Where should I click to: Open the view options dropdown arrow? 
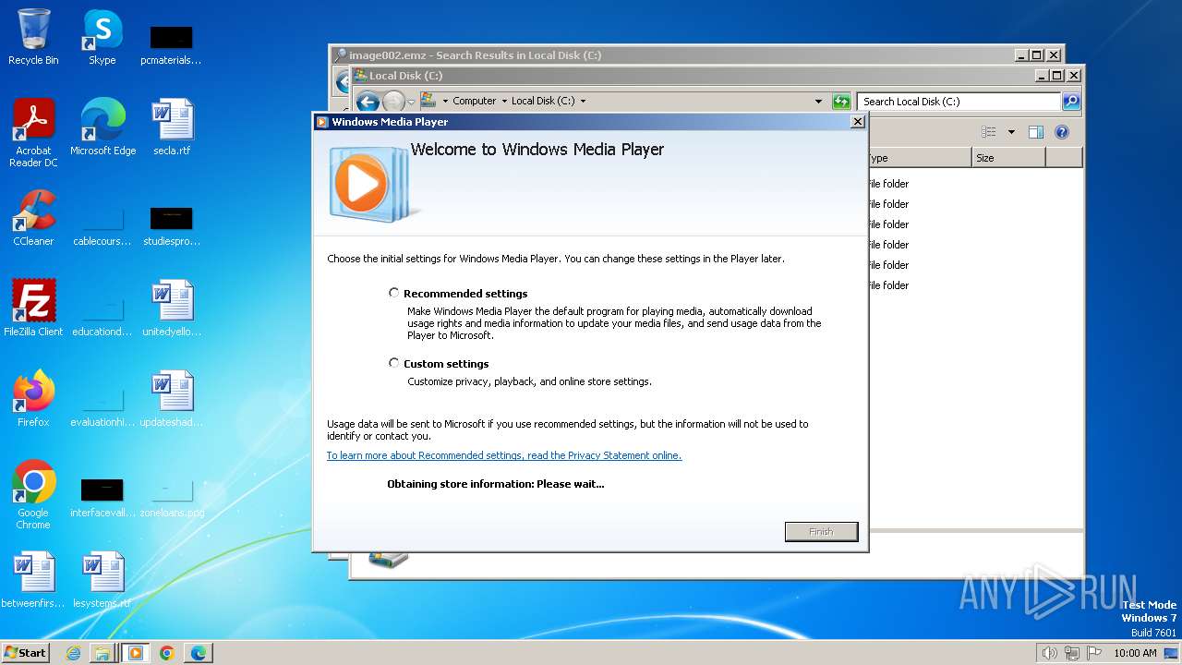[x=1011, y=132]
